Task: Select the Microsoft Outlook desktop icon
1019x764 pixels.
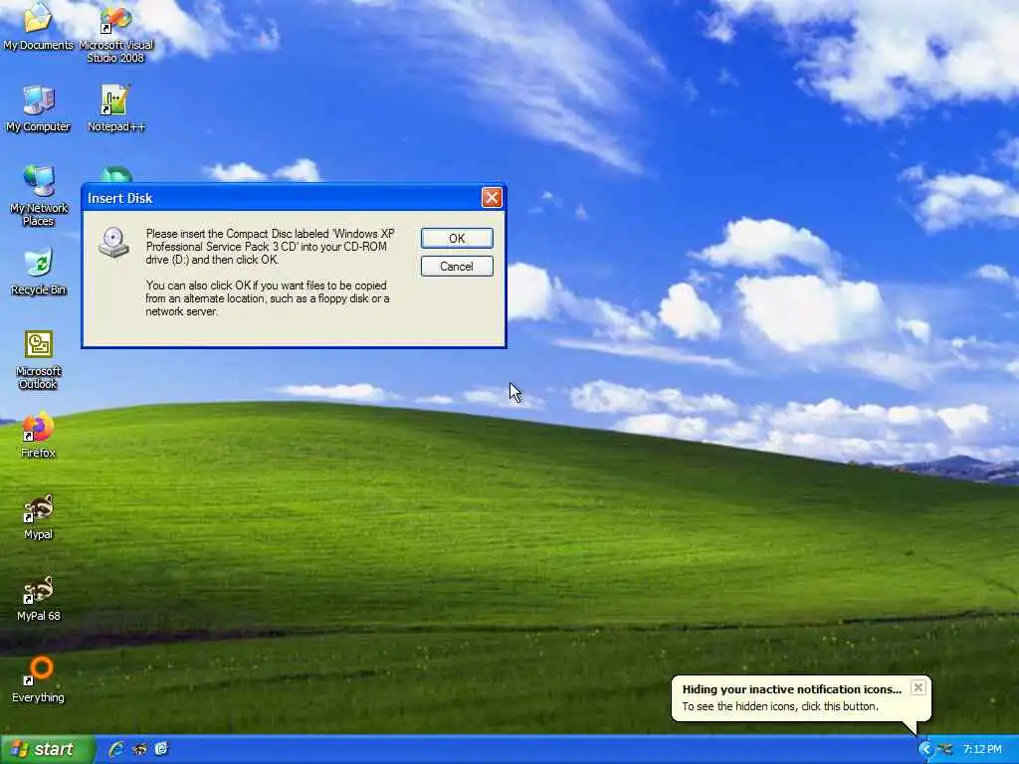Action: (x=39, y=360)
